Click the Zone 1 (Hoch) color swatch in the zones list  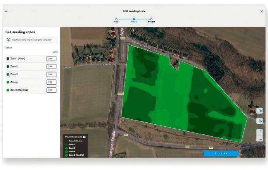(8, 59)
